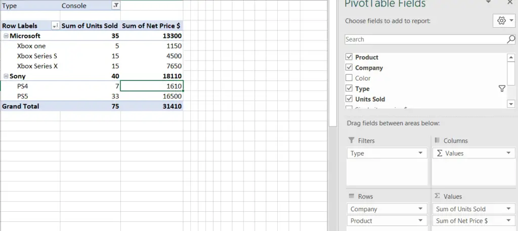Screen dimensions: 518x231
Task: Open the Company dropdown in Rows area
Action: pos(420,209)
